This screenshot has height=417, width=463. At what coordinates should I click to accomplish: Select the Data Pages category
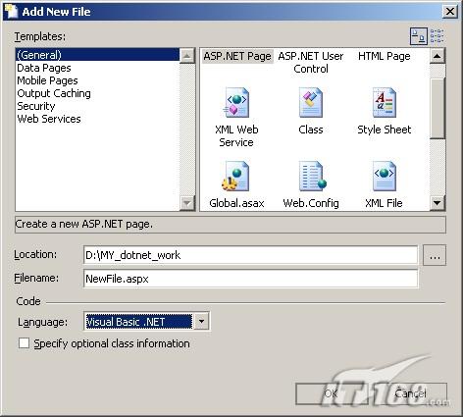click(x=44, y=68)
